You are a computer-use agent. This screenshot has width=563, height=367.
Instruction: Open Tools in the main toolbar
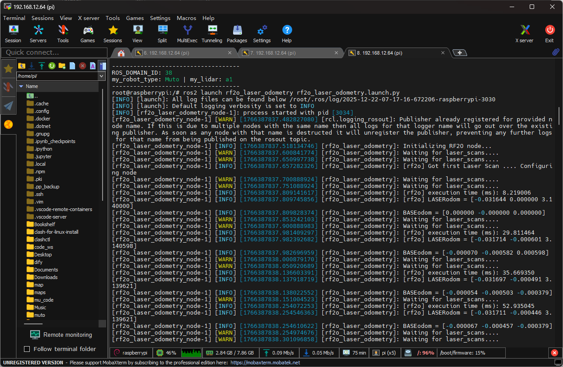coord(63,34)
